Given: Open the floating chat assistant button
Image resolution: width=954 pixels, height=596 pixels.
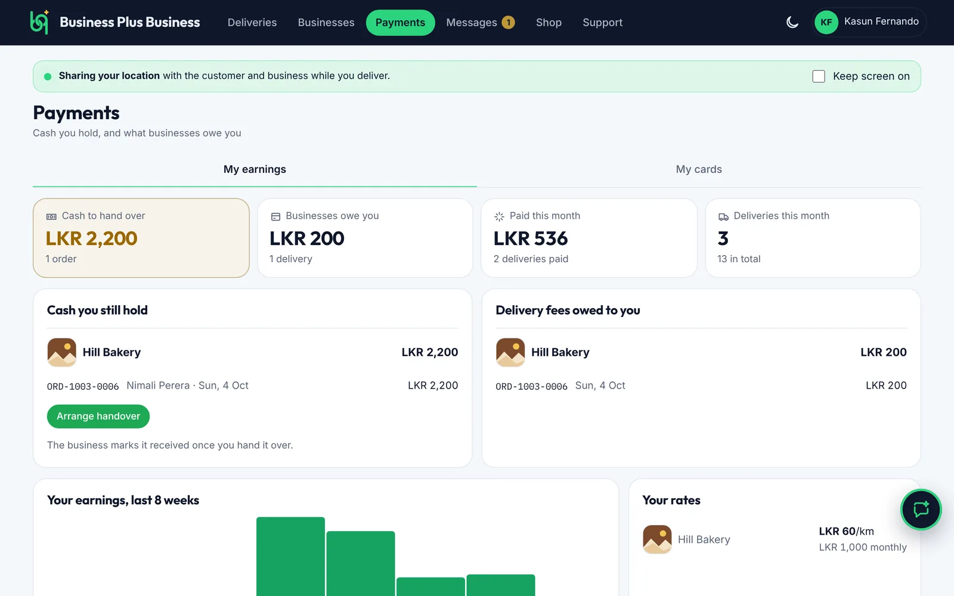Looking at the screenshot, I should coord(921,510).
